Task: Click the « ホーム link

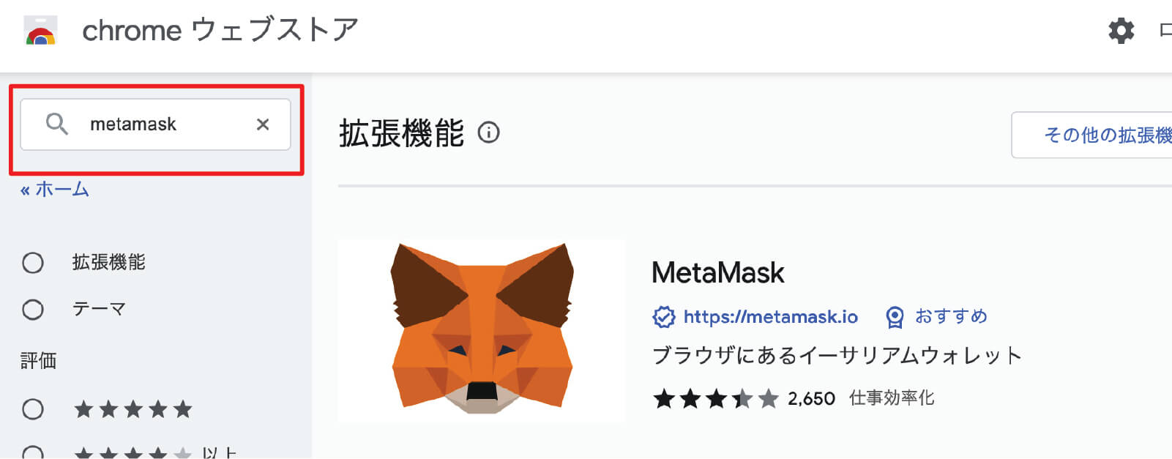Action: 55,190
